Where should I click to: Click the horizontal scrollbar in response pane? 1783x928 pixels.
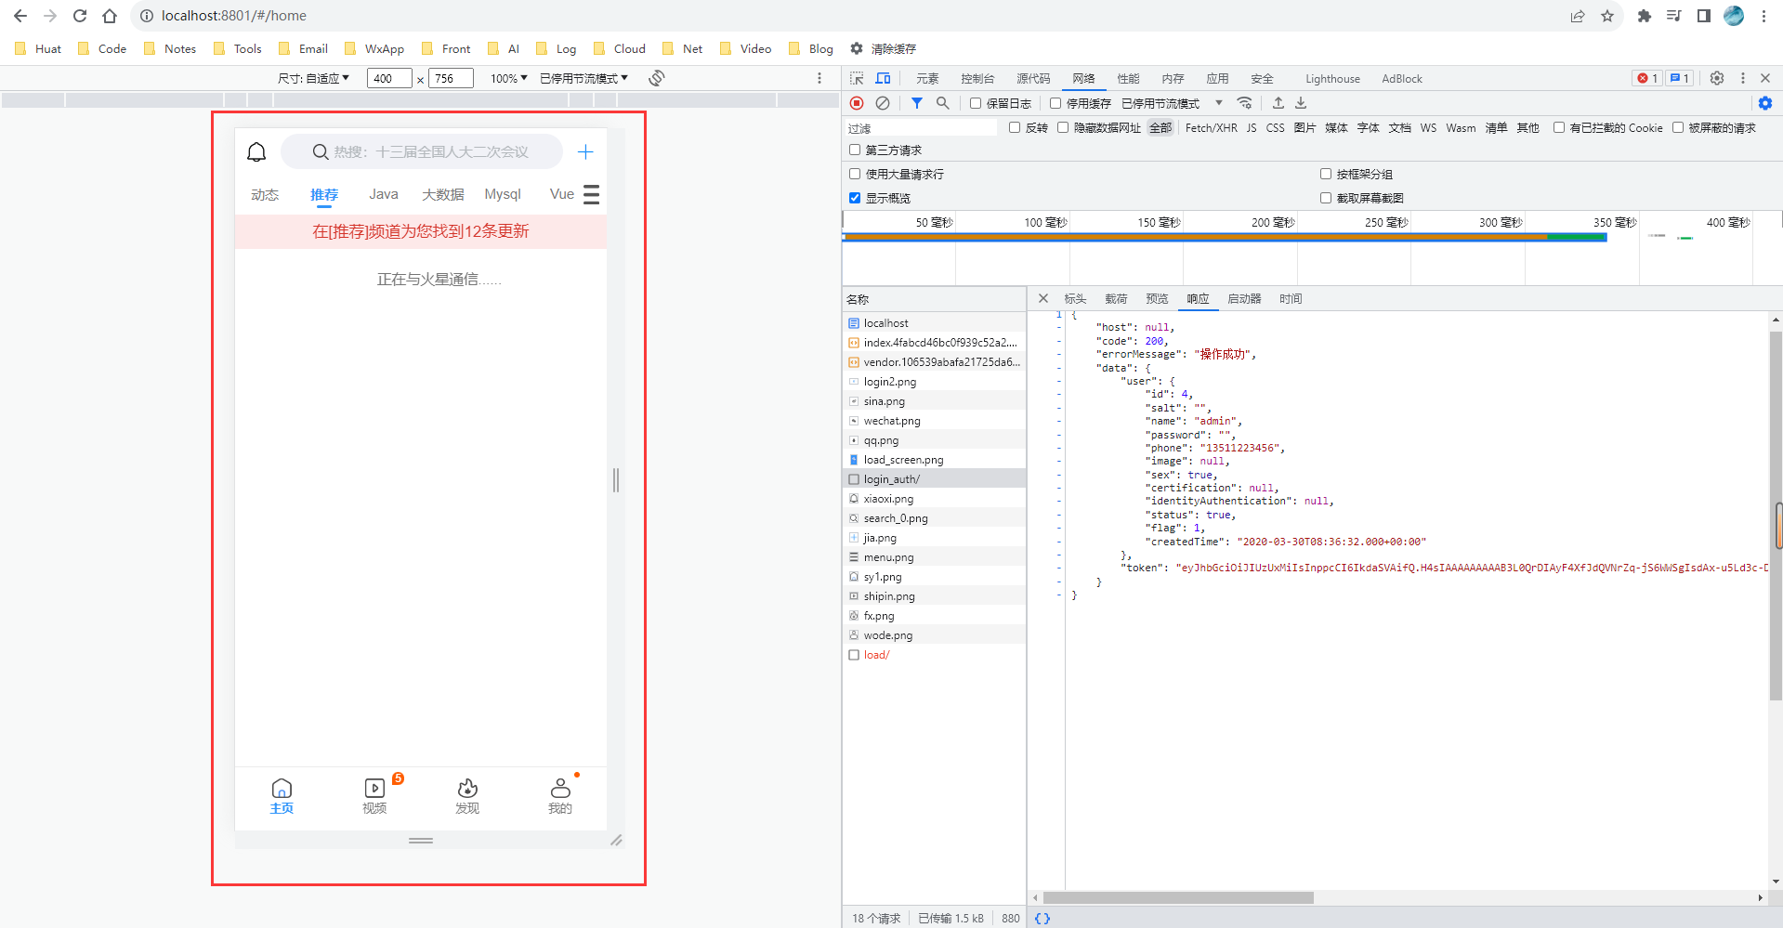[1178, 897]
